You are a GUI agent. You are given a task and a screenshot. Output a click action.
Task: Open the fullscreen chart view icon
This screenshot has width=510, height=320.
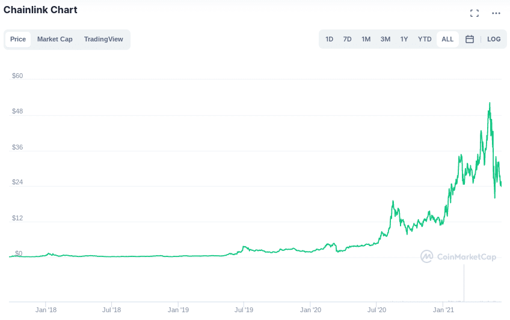475,13
